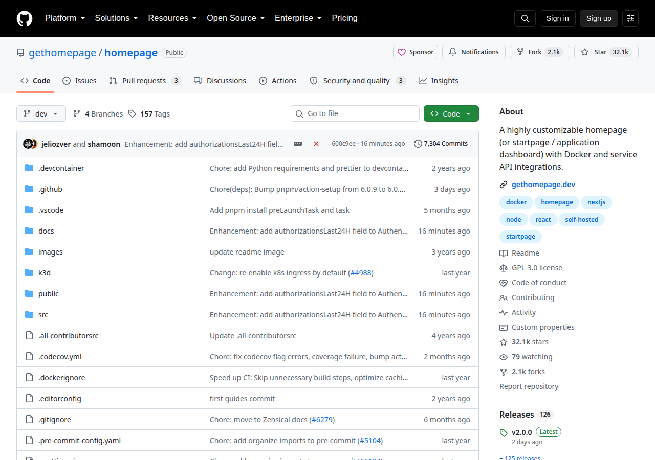Click the .devcontainer folder icon
This screenshot has height=460, width=655.
coord(29,168)
